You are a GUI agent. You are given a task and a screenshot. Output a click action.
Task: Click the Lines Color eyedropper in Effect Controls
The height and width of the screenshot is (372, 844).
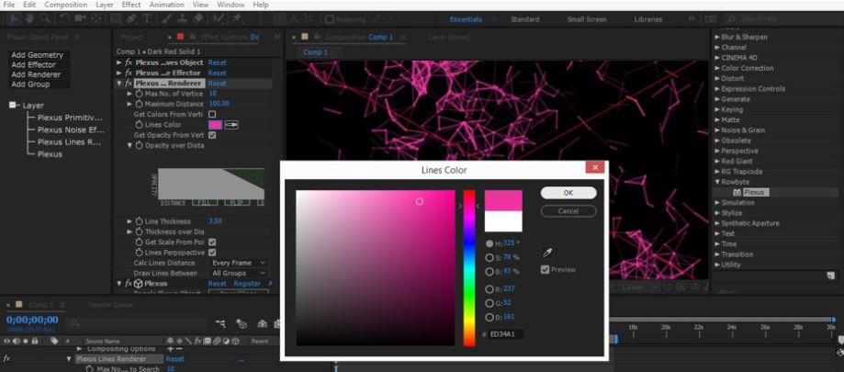pyautogui.click(x=232, y=125)
